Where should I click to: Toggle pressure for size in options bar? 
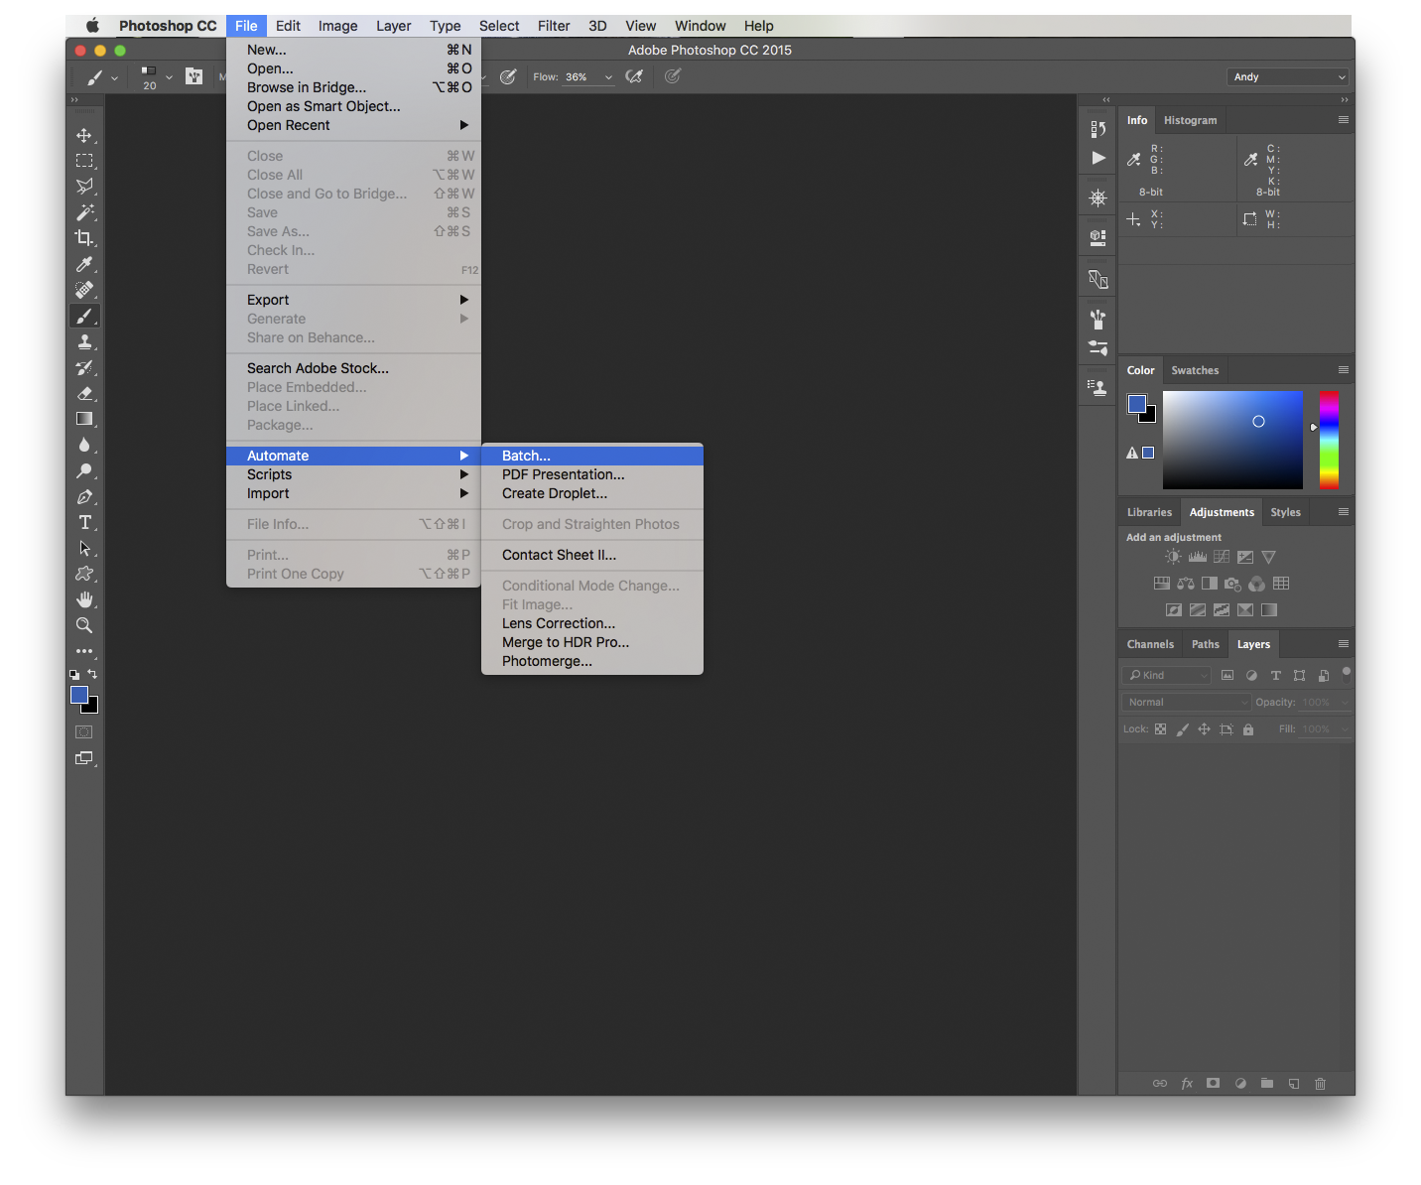[673, 76]
